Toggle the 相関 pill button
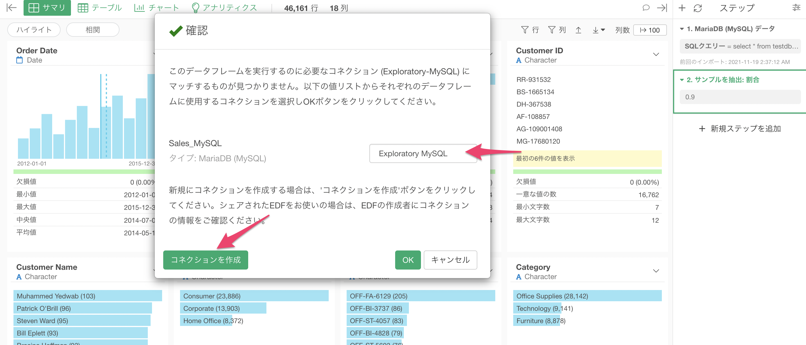The width and height of the screenshot is (806, 345). click(93, 30)
